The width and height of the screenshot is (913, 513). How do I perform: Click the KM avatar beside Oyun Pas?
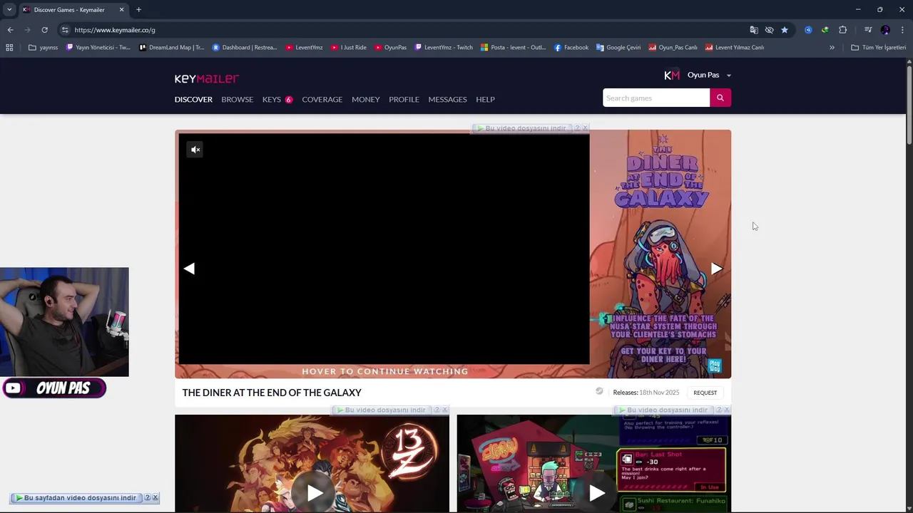[672, 75]
